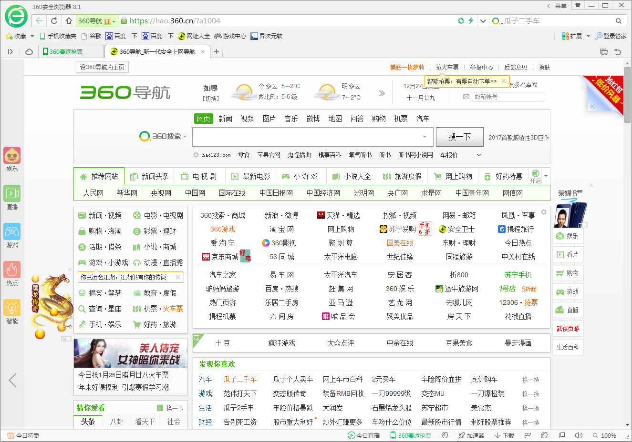This screenshot has width=632, height=442.
Task: Open a new tab with plus button
Action: tap(217, 51)
